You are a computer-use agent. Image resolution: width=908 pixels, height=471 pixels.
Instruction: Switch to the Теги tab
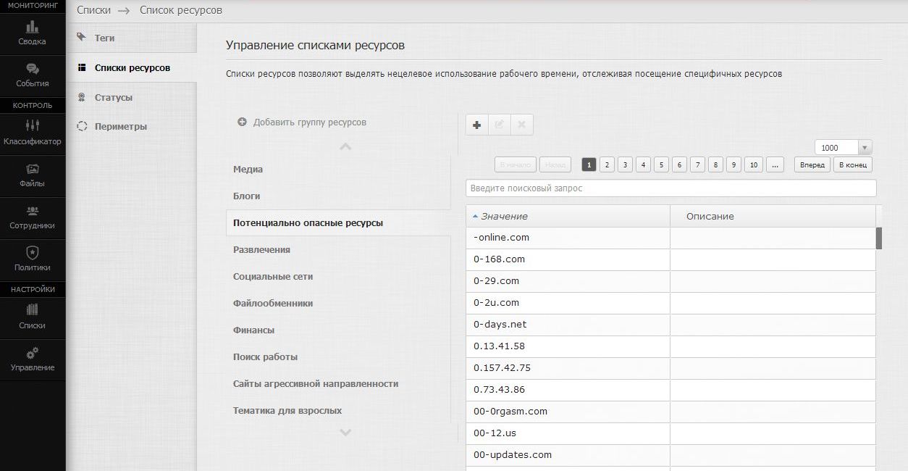tap(131, 38)
